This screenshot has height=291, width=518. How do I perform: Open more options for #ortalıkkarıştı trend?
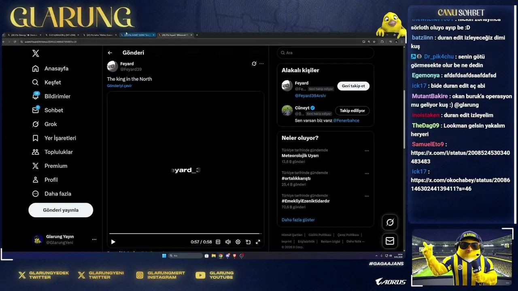pos(367,173)
